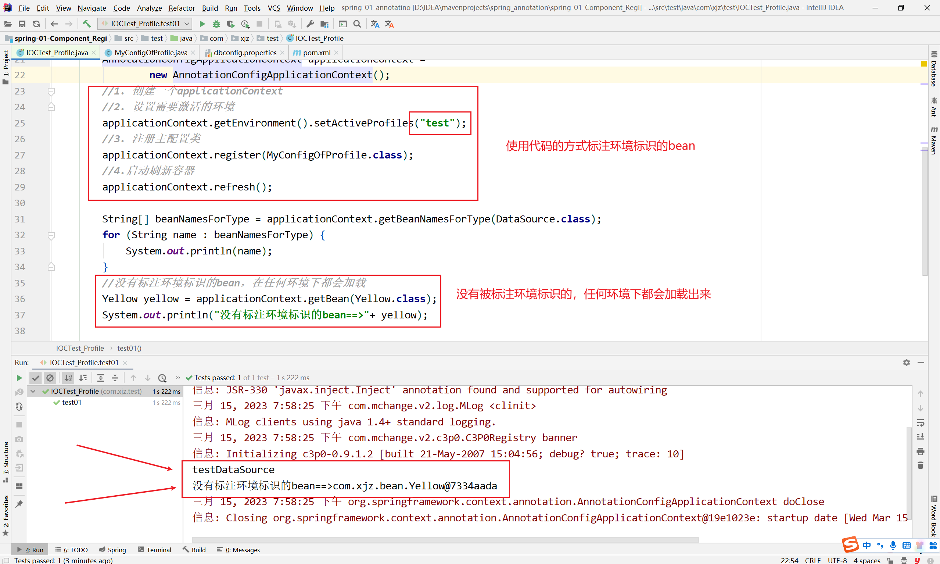This screenshot has height=564, width=940.
Task: Click fold end marker at line 24
Action: pyautogui.click(x=51, y=107)
